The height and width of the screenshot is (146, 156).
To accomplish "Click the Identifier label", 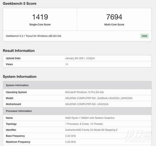I will pos(11,130).
